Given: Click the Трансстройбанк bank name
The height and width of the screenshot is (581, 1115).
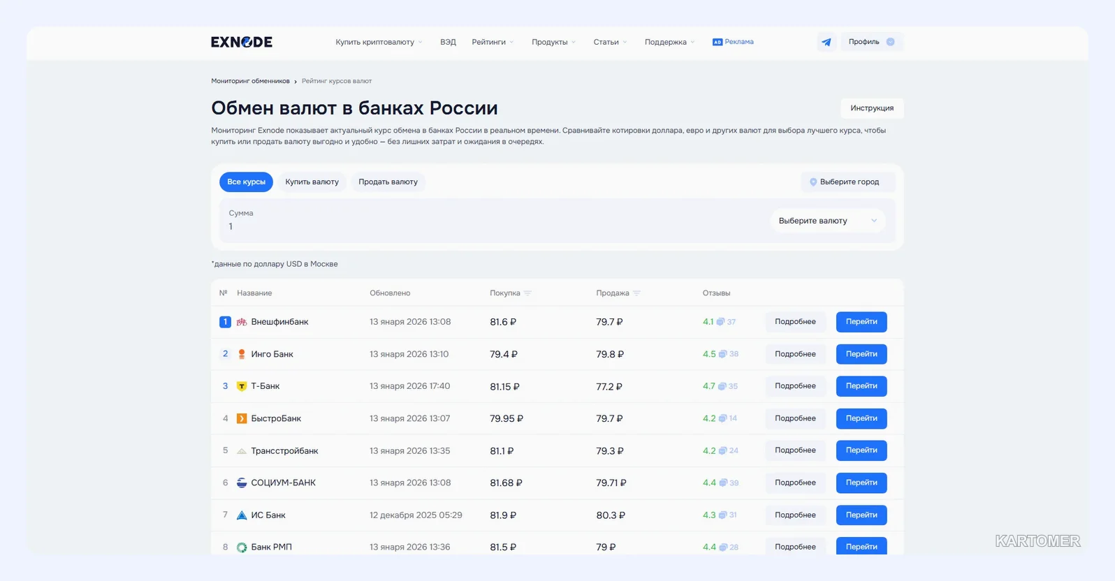Looking at the screenshot, I should click(284, 451).
